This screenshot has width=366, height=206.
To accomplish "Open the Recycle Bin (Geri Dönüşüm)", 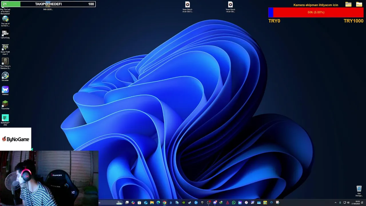I will 359,191.
